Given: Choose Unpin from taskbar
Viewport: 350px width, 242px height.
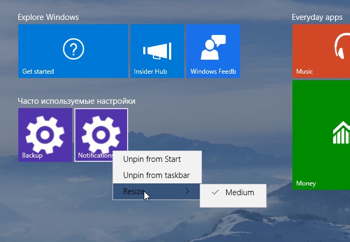Looking at the screenshot, I should [157, 175].
